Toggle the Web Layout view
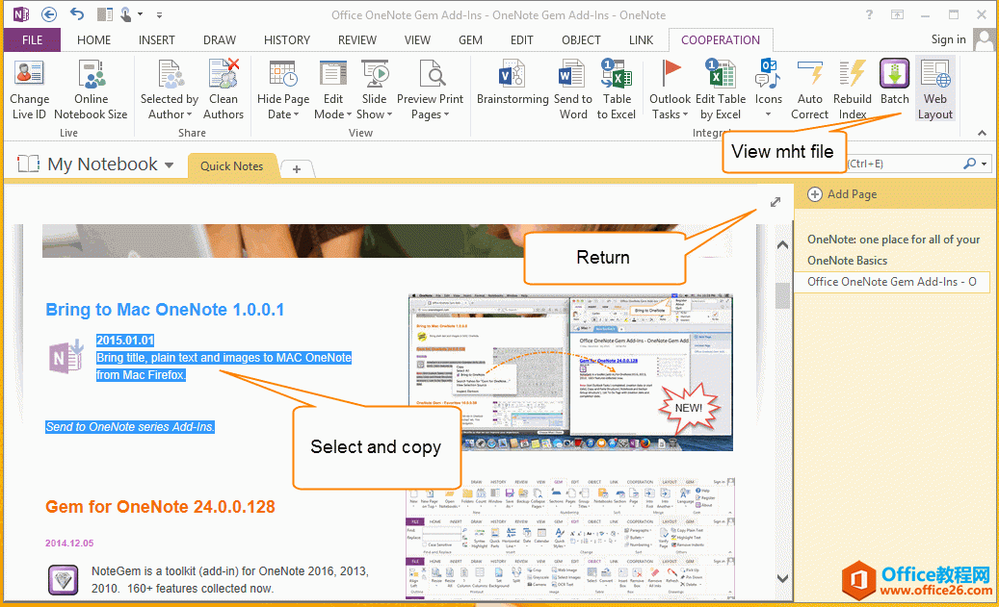The height and width of the screenshot is (607, 999). point(934,75)
